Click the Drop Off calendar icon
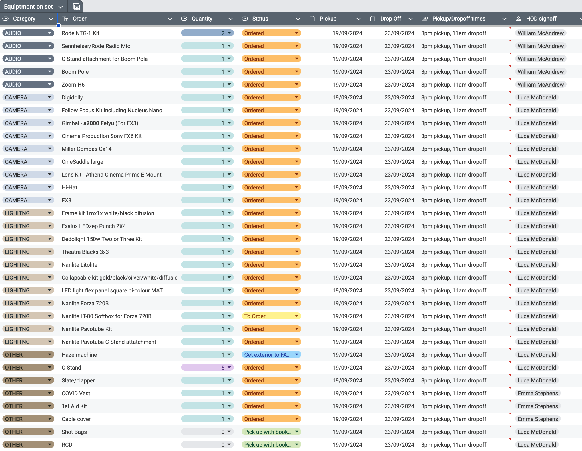The image size is (582, 451). click(x=373, y=19)
